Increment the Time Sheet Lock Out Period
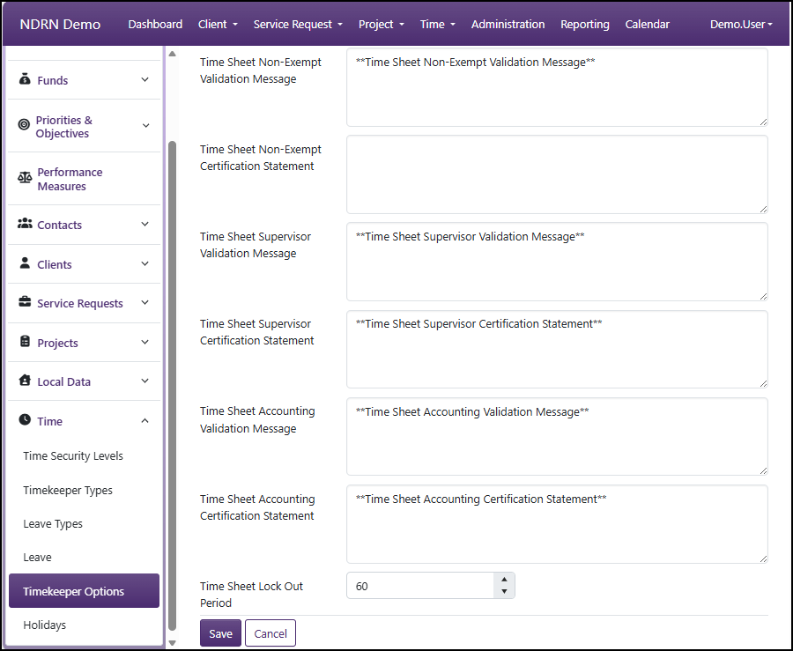Image resolution: width=793 pixels, height=651 pixels. 504,580
